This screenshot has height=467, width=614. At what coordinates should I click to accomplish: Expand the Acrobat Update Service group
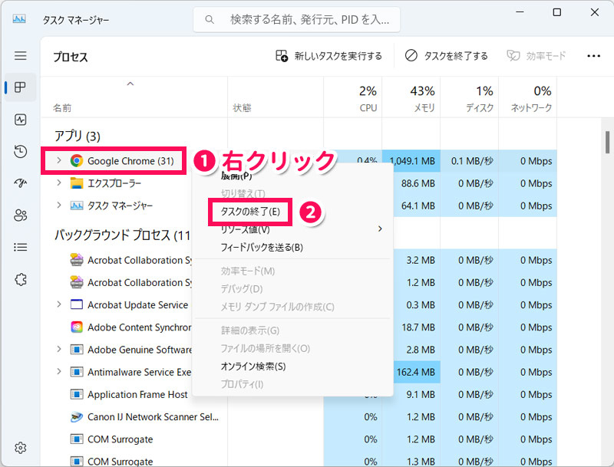coord(59,304)
